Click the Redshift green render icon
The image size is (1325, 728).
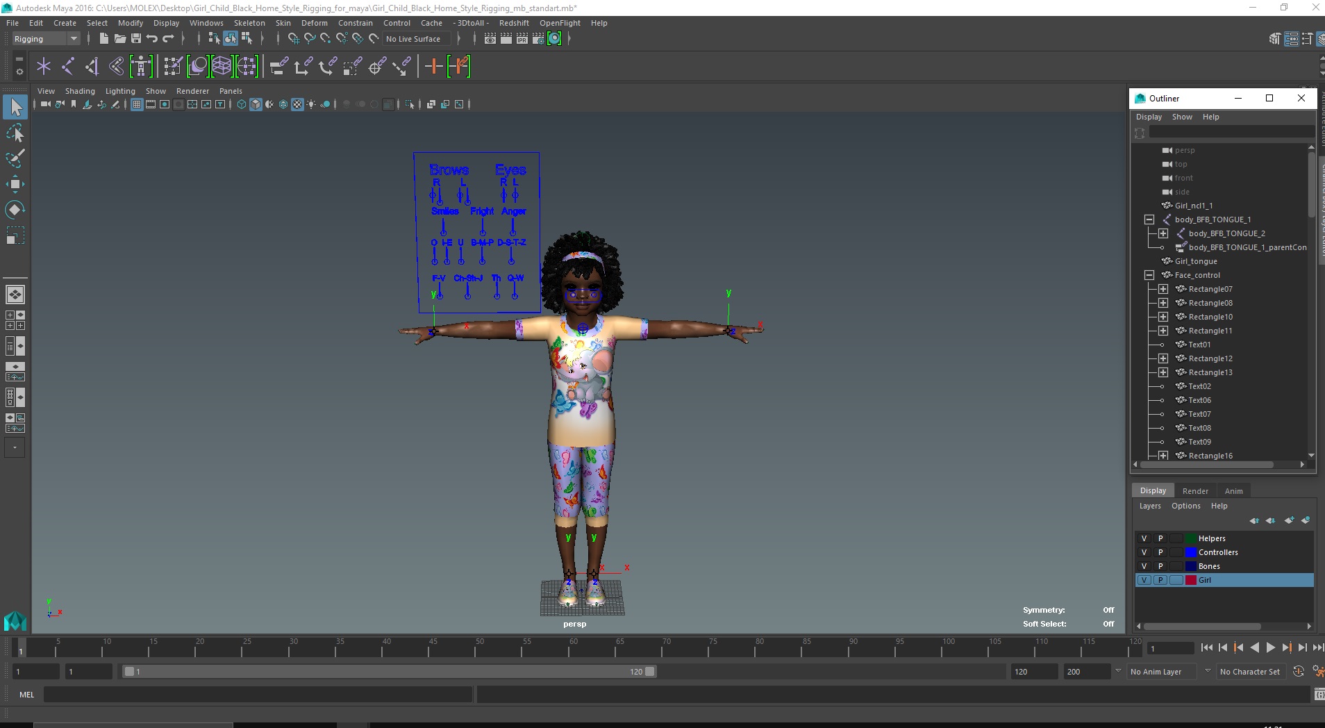(x=554, y=39)
